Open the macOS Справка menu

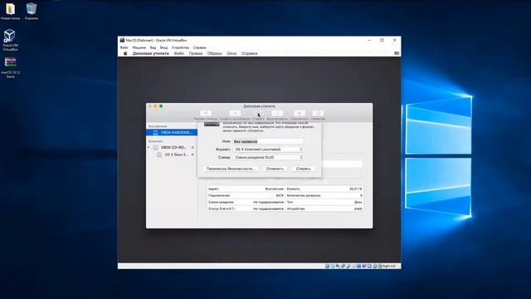(249, 53)
